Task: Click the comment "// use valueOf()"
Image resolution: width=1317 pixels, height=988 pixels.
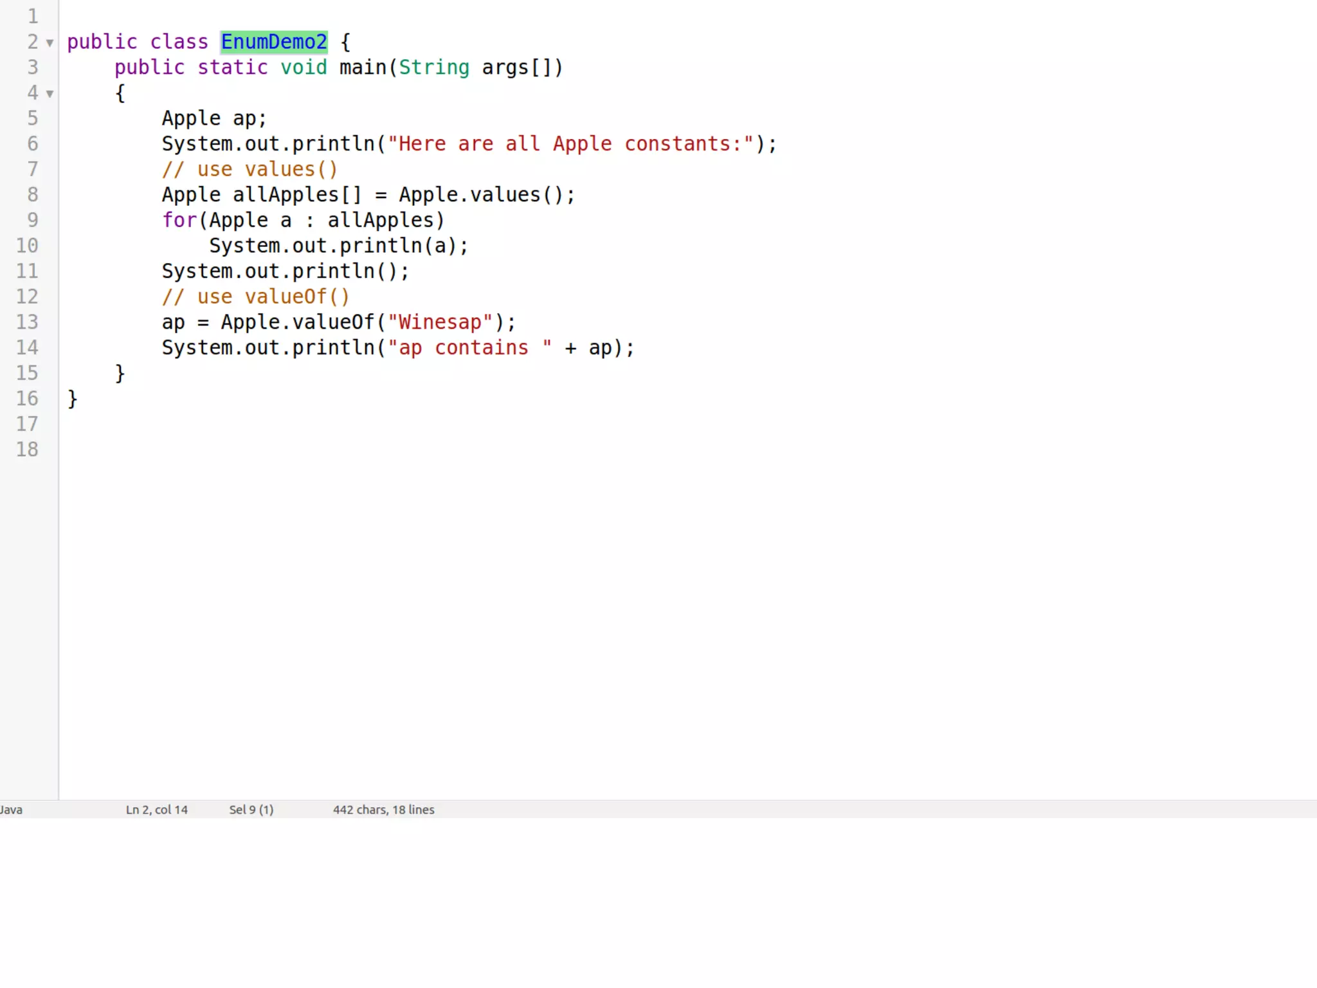Action: (255, 297)
